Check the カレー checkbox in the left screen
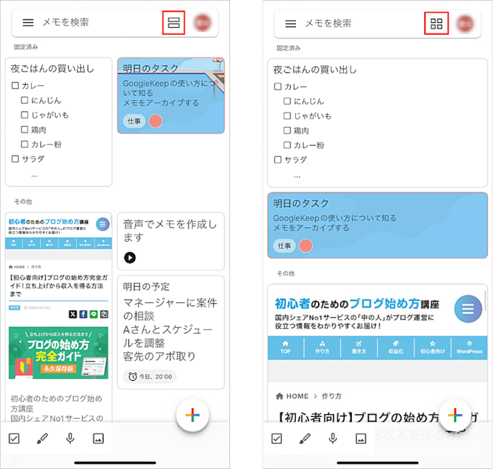The width and height of the screenshot is (493, 469). coord(15,87)
